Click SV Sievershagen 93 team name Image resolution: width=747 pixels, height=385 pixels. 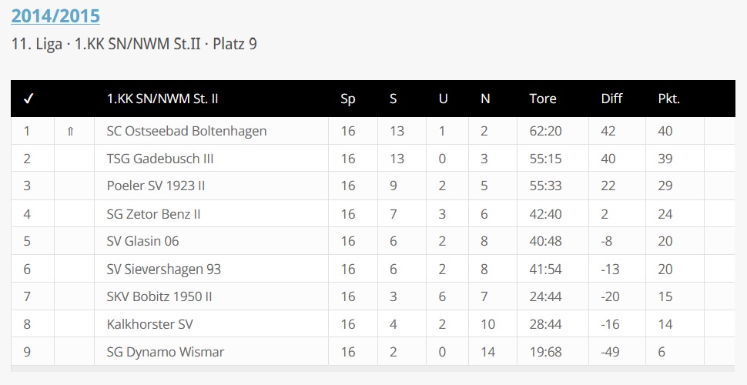164,269
